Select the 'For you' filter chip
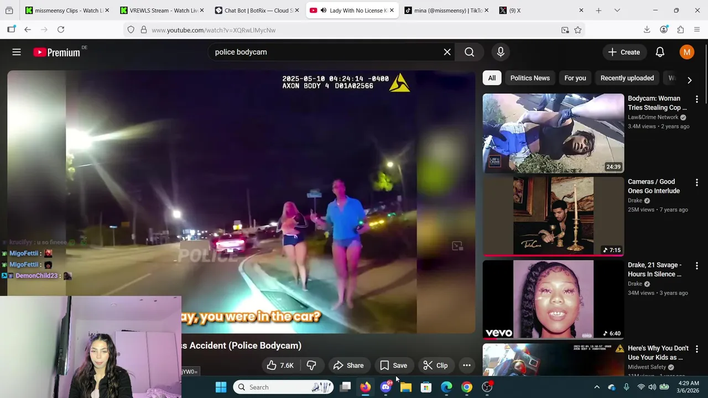Screen dimensions: 708x398 click(575, 78)
